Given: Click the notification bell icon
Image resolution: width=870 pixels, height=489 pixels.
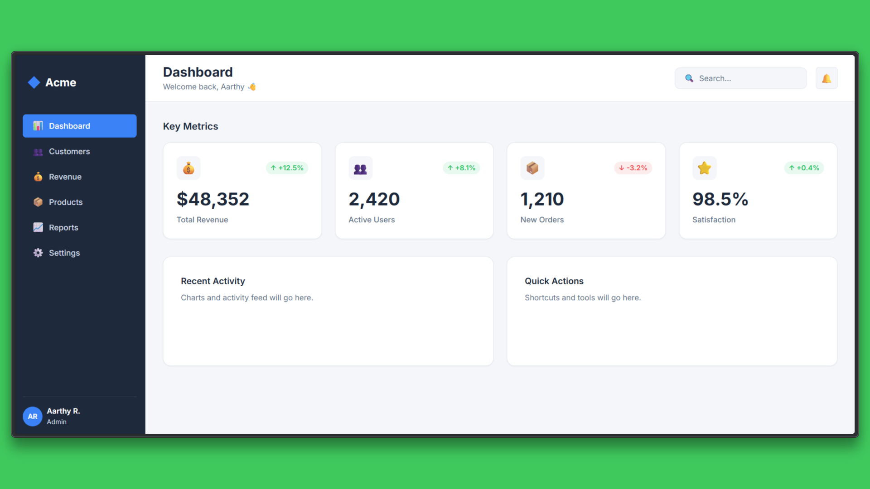Looking at the screenshot, I should (826, 78).
